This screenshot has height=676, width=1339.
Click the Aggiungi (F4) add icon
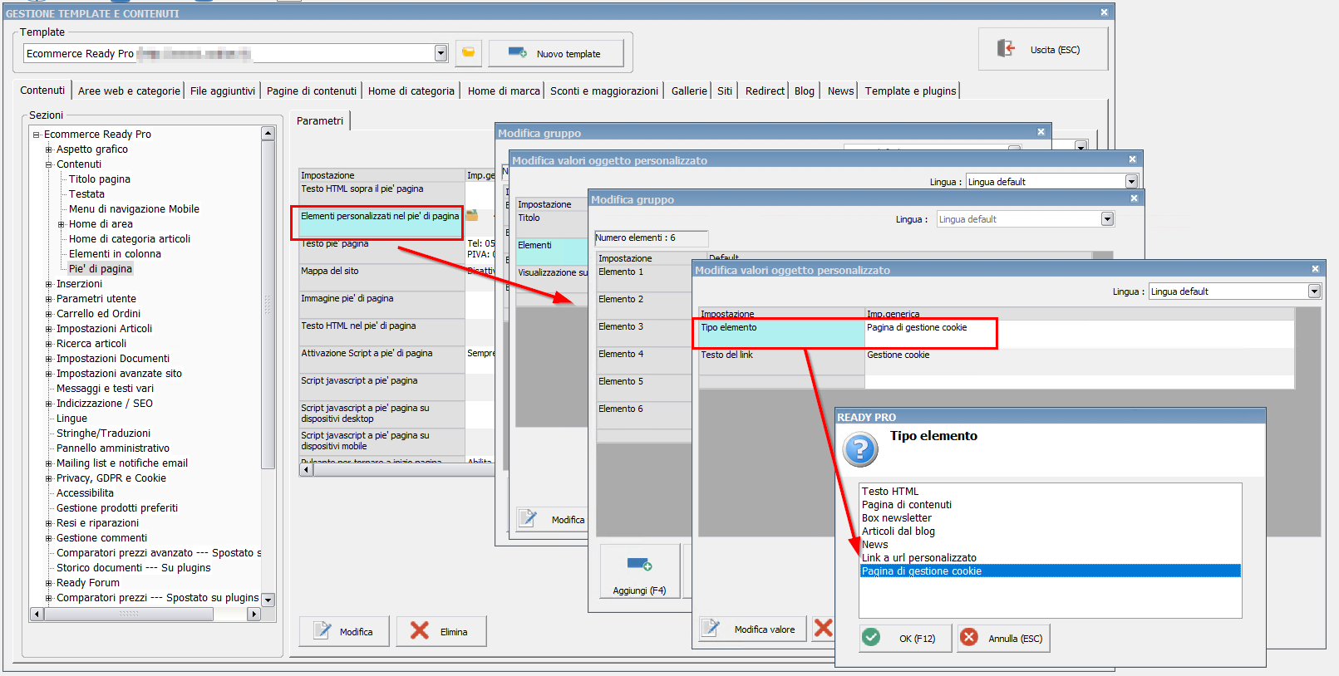click(x=639, y=566)
